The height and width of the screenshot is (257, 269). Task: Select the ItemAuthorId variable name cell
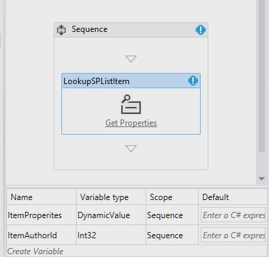(x=41, y=235)
